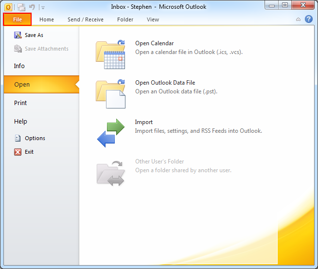Click the Other User's Folder icon
318x269 pixels.
point(110,173)
